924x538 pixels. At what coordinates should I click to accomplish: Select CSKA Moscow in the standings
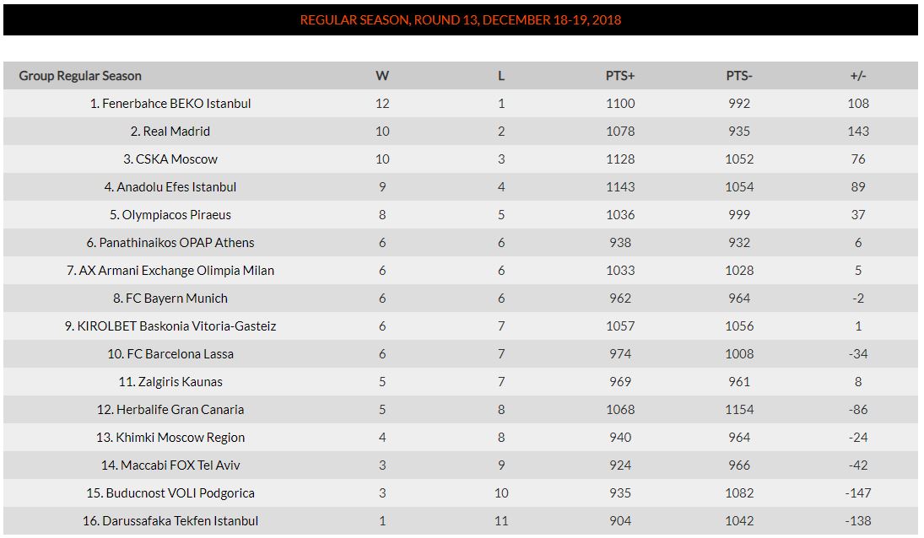pyautogui.click(x=170, y=159)
